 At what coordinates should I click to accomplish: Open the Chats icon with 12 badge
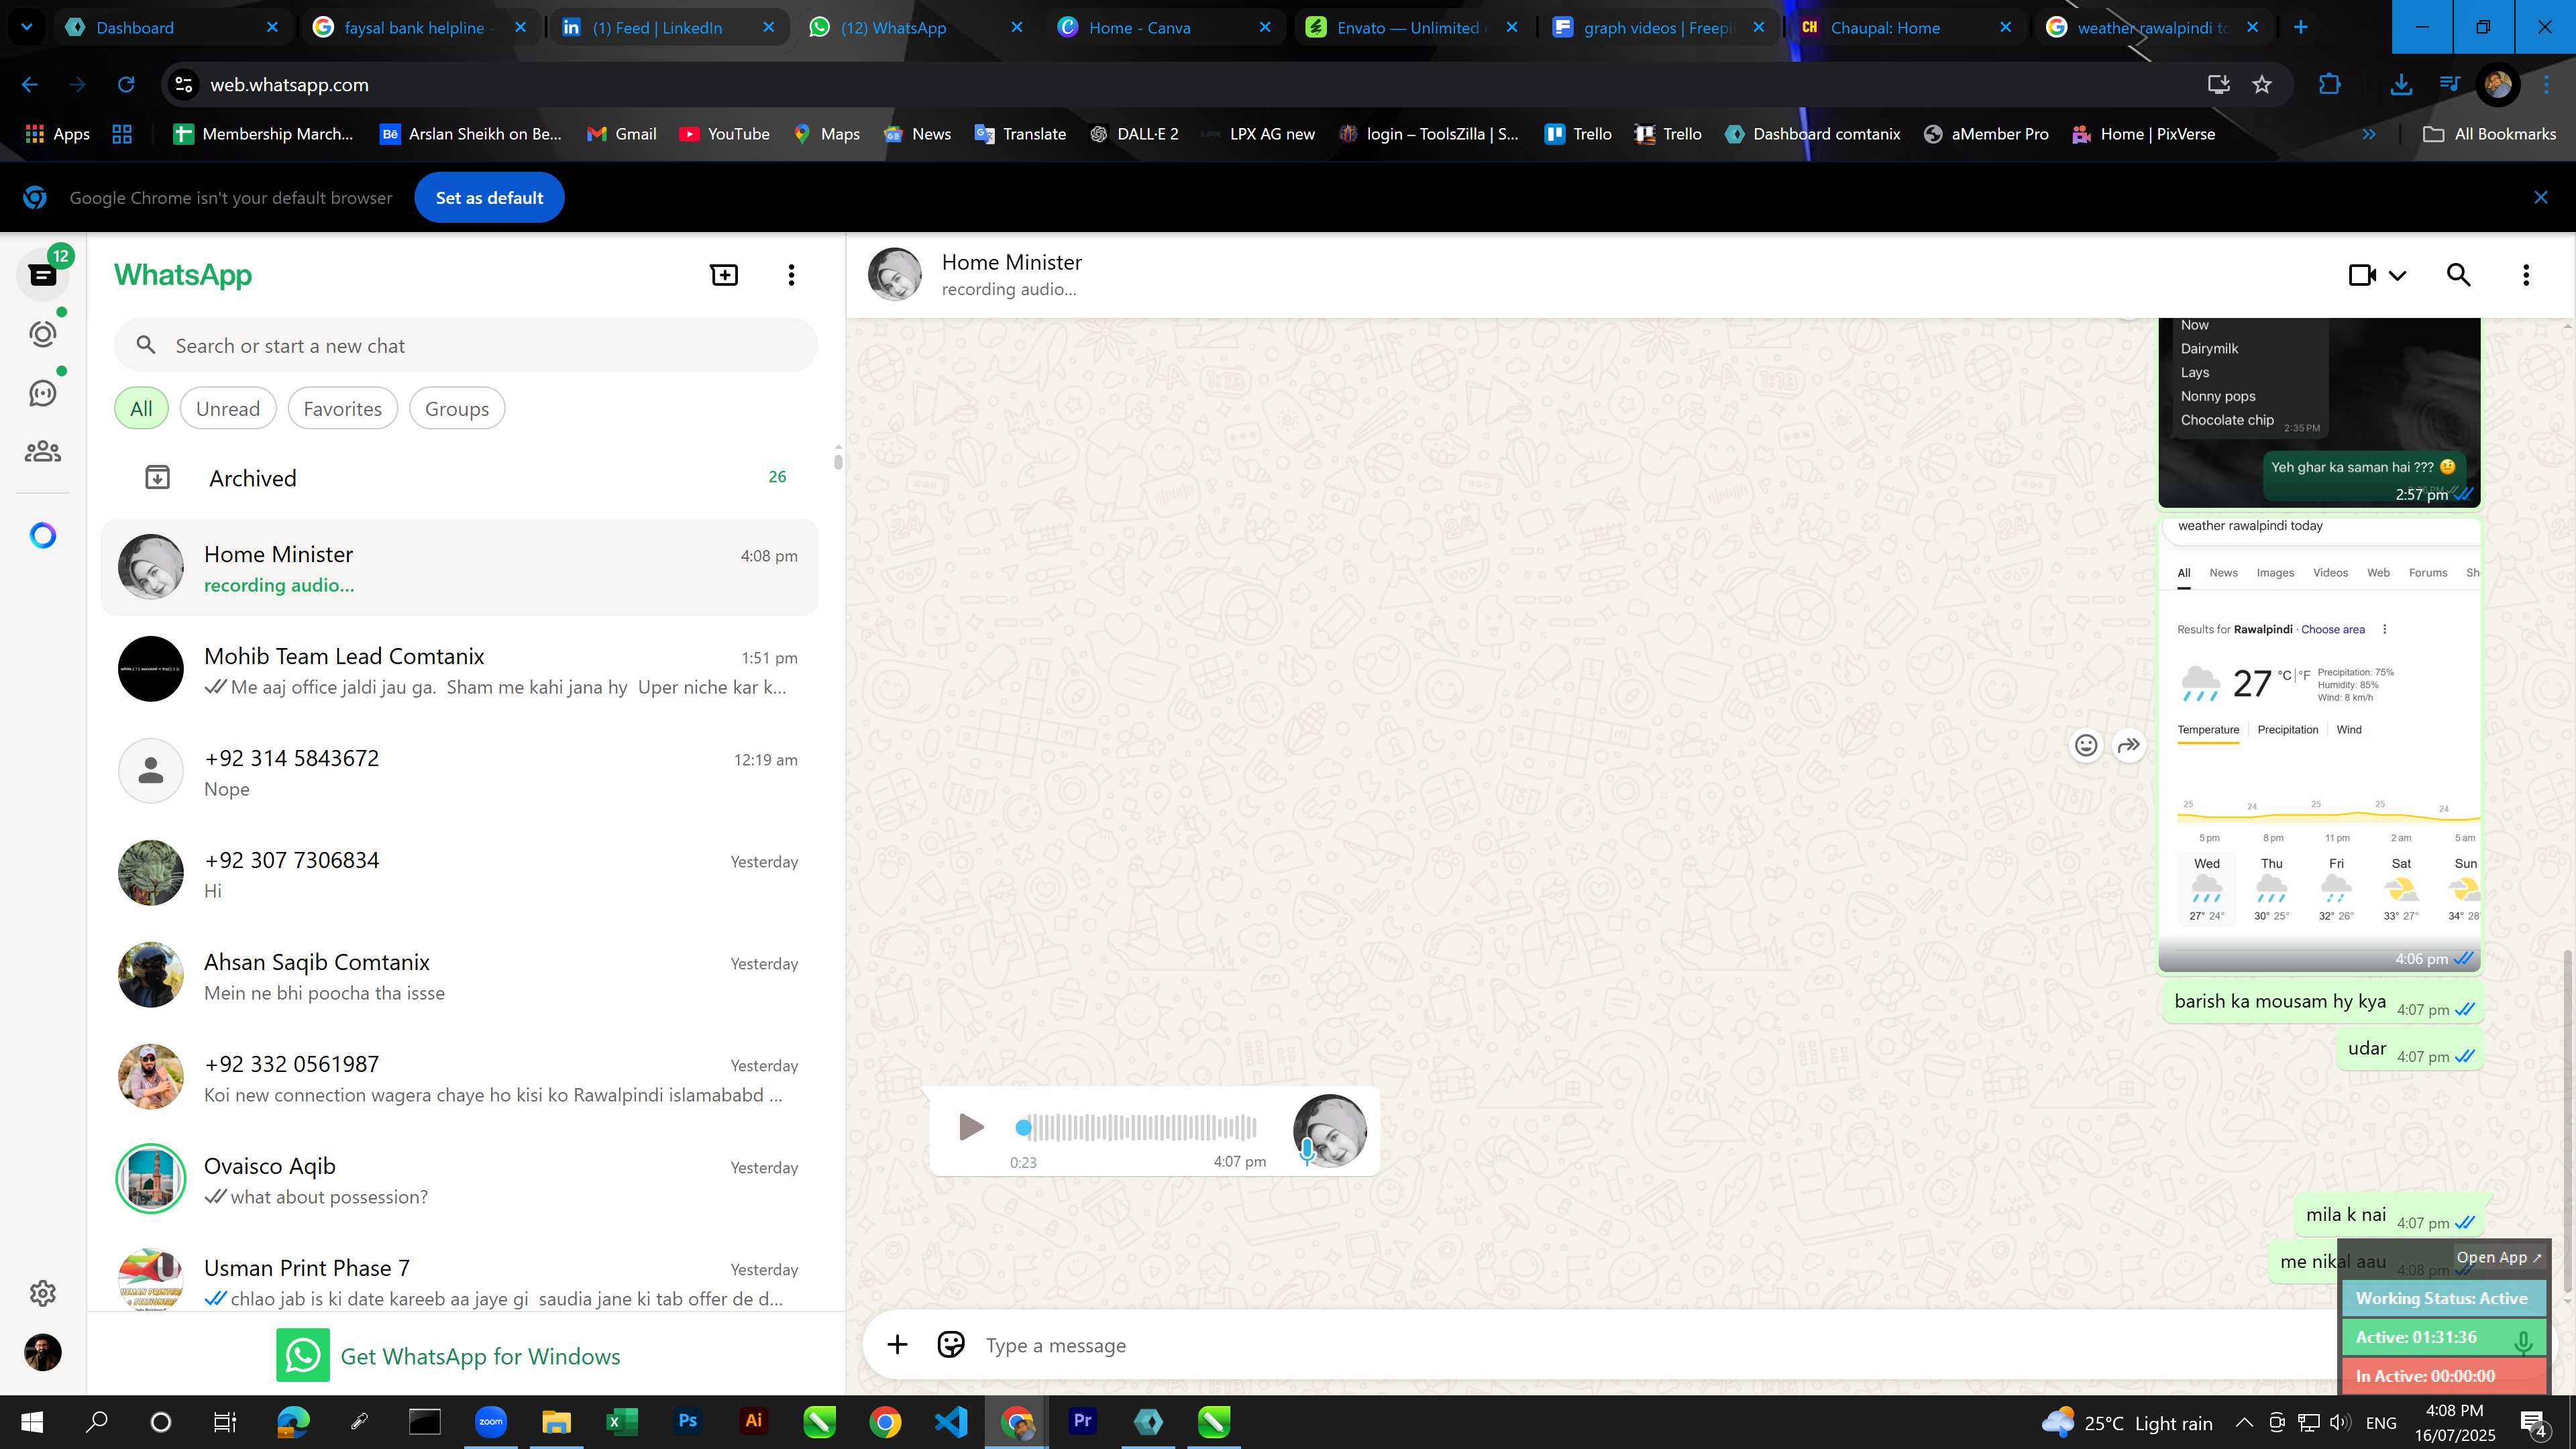point(42,274)
